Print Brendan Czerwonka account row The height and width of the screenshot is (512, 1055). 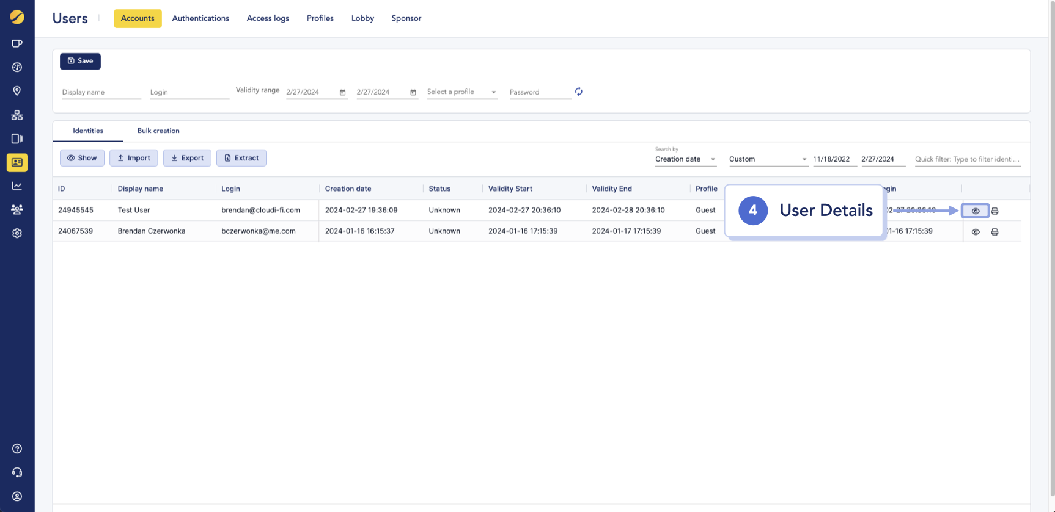coord(994,232)
